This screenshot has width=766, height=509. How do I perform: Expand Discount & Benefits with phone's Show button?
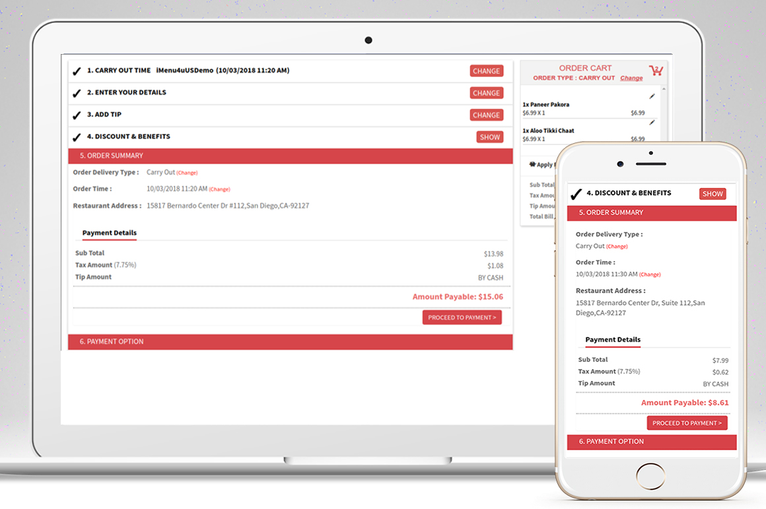(712, 194)
